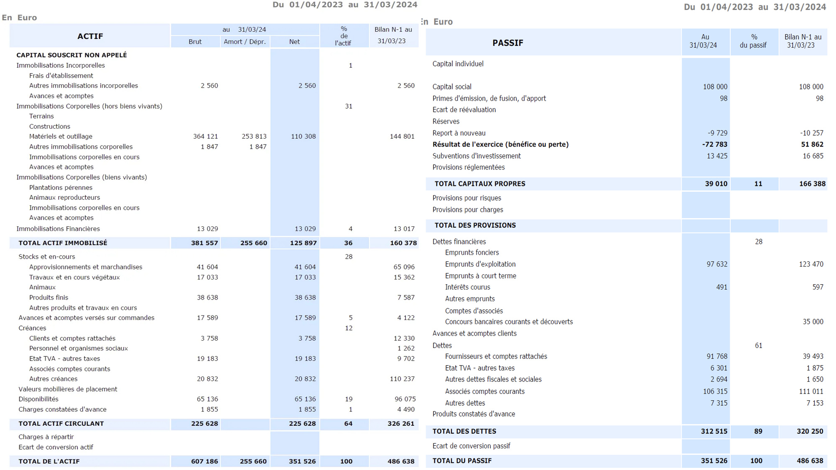
Task: Click Emprunts d'exploitation value 97 632
Action: 716,264
